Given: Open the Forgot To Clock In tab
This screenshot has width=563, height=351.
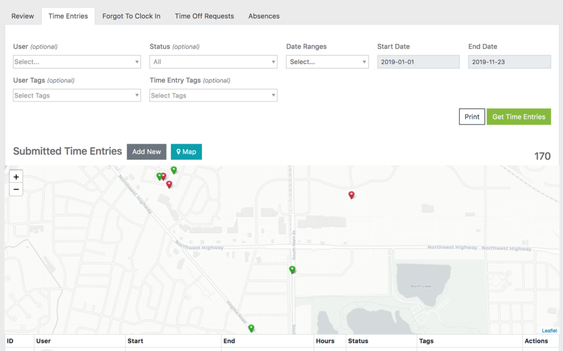Looking at the screenshot, I should [x=131, y=16].
